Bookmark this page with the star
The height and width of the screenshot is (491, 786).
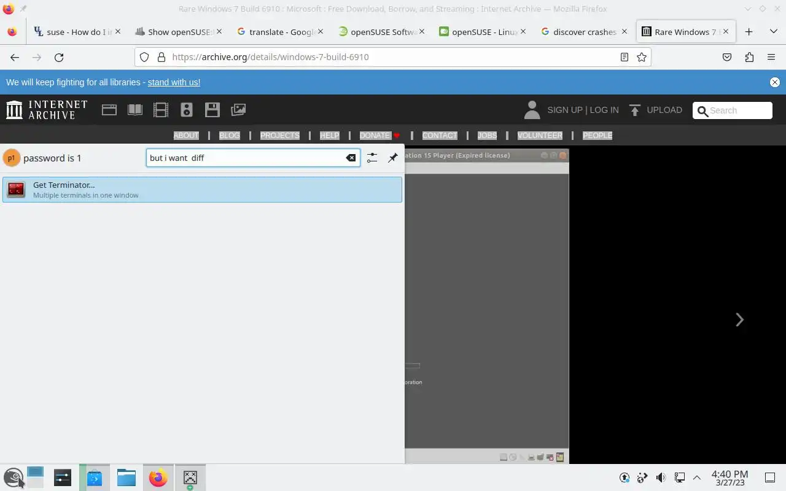[x=642, y=57]
